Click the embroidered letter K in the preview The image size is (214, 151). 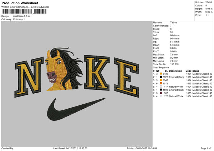tap(97, 73)
